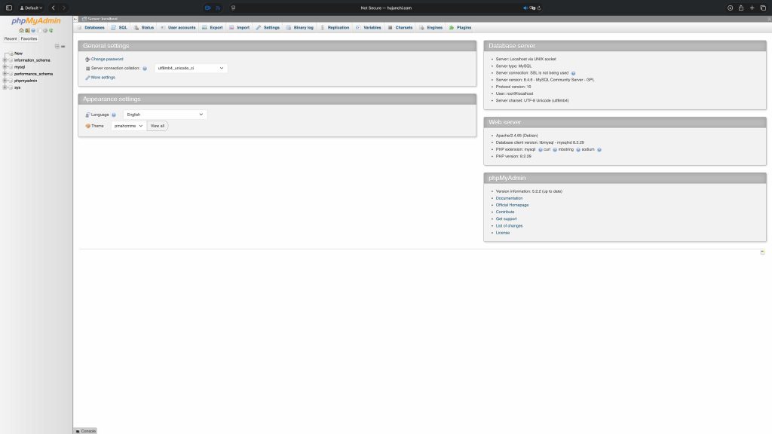Expand the information_schema database tree node
Image resolution: width=772 pixels, height=434 pixels.
pos(5,60)
